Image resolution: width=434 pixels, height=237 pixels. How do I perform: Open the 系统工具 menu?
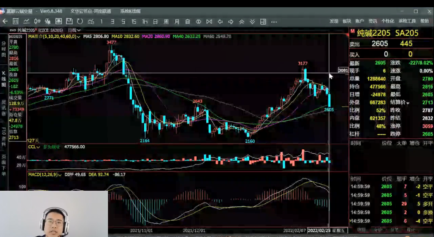pyautogui.click(x=407, y=21)
